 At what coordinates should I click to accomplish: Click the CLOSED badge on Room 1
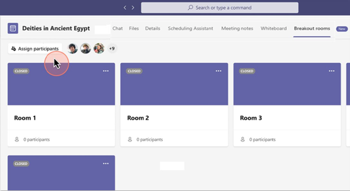click(x=21, y=71)
